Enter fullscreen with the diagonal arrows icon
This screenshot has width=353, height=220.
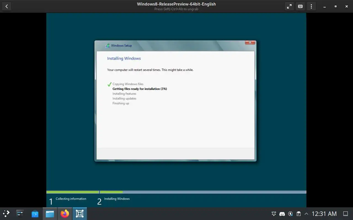[x=289, y=6]
